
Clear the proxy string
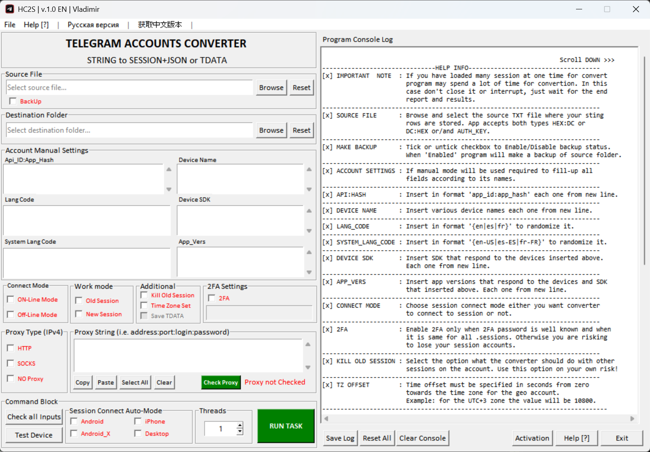[164, 382]
